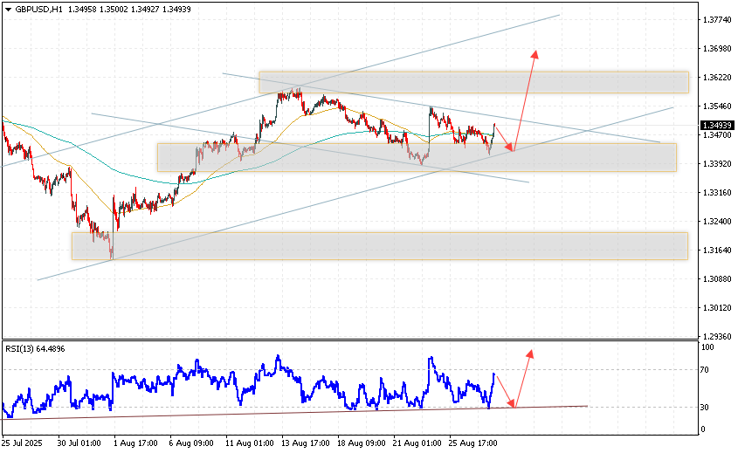The width and height of the screenshot is (738, 453).
Task: Click the black current price tag 1.34939
Action: [x=717, y=125]
